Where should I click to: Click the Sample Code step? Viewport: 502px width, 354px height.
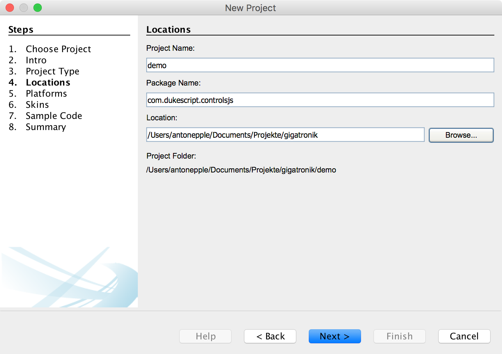point(54,116)
